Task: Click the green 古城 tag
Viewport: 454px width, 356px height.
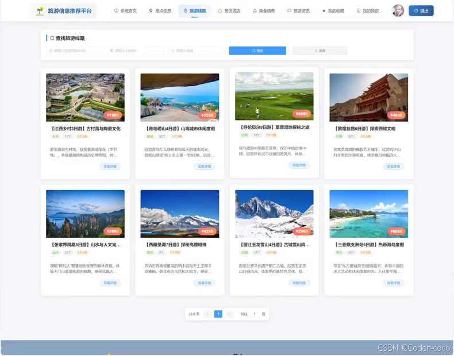Action: tap(244, 253)
